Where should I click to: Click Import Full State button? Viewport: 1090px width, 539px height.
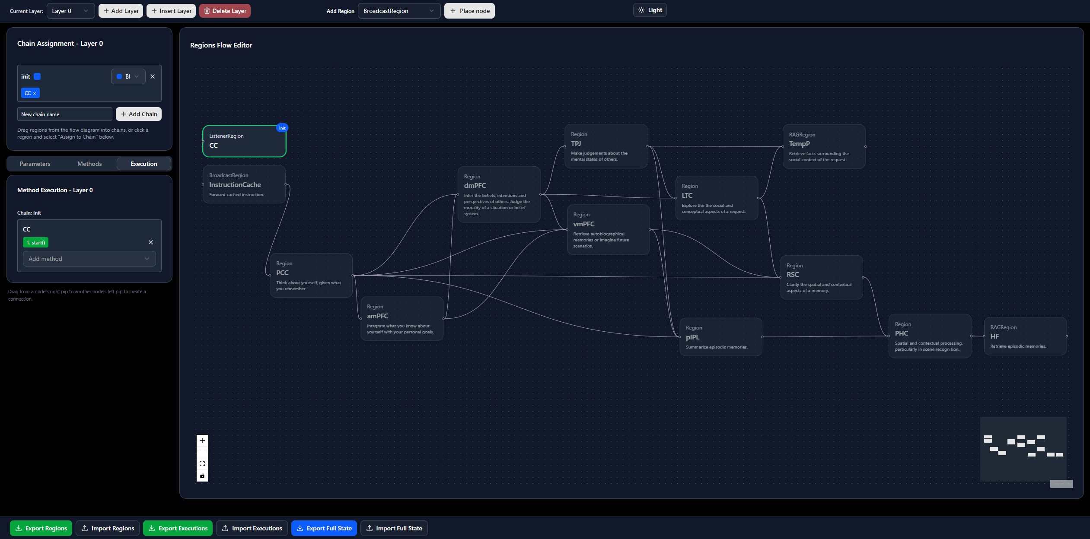click(394, 528)
